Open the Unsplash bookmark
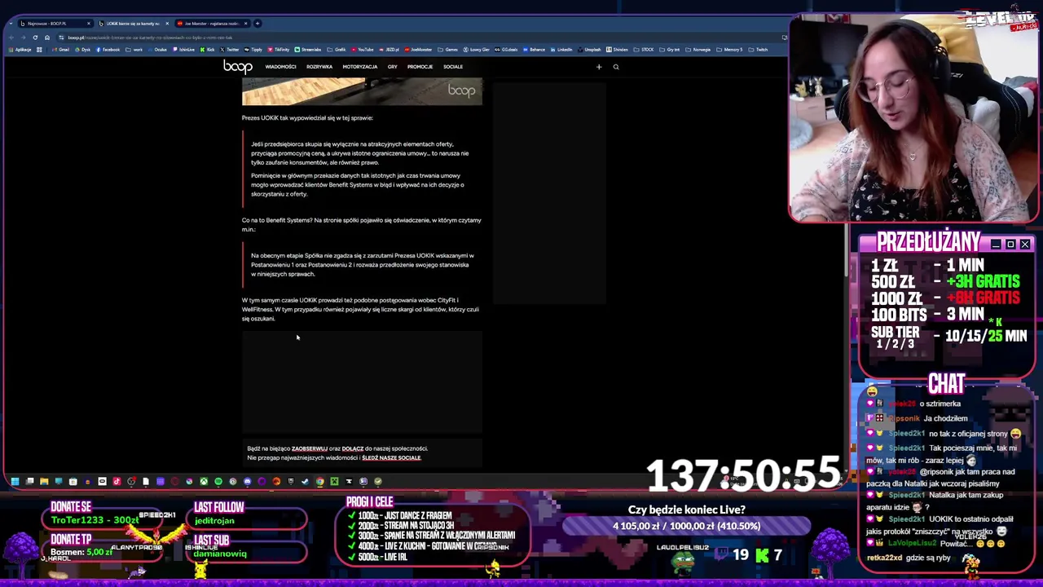 click(x=589, y=50)
